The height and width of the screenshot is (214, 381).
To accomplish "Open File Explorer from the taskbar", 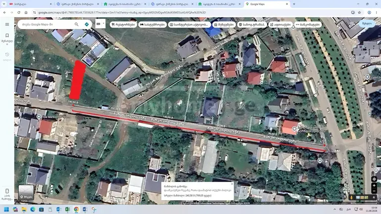I will (x=24, y=209).
